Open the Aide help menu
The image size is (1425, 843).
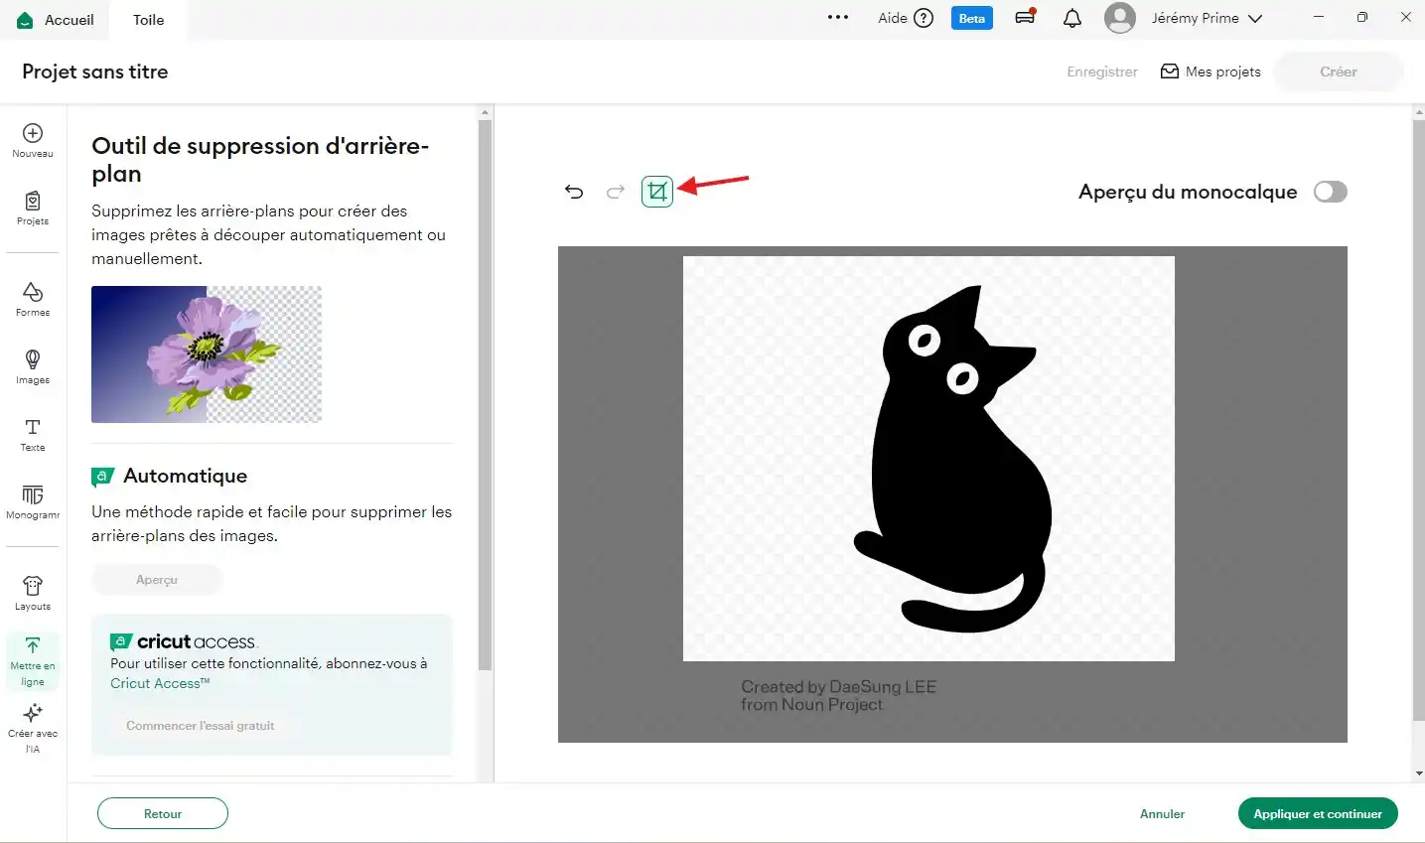pyautogui.click(x=905, y=18)
